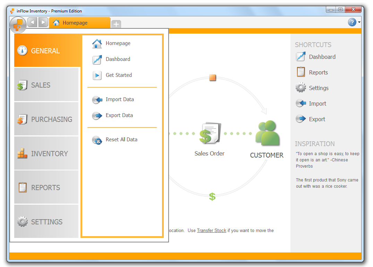The image size is (373, 267).
Task: Open the PURCHASING menu category
Action: pos(46,119)
